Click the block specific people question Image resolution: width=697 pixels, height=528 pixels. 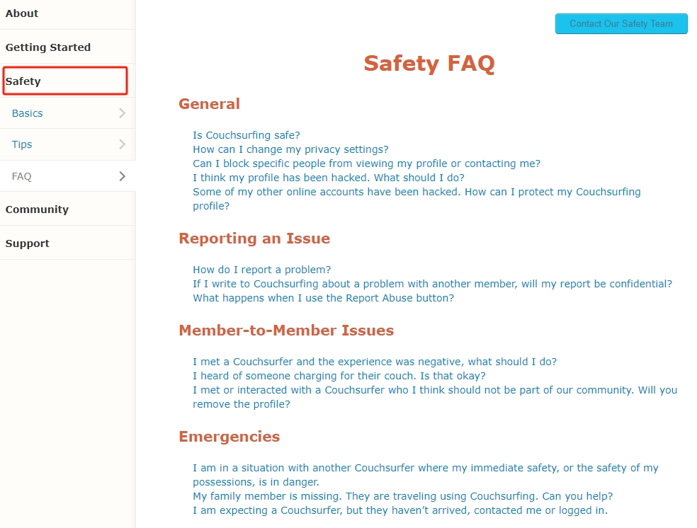(366, 163)
